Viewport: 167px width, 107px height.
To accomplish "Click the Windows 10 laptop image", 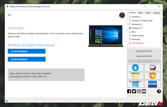I will tap(105, 36).
